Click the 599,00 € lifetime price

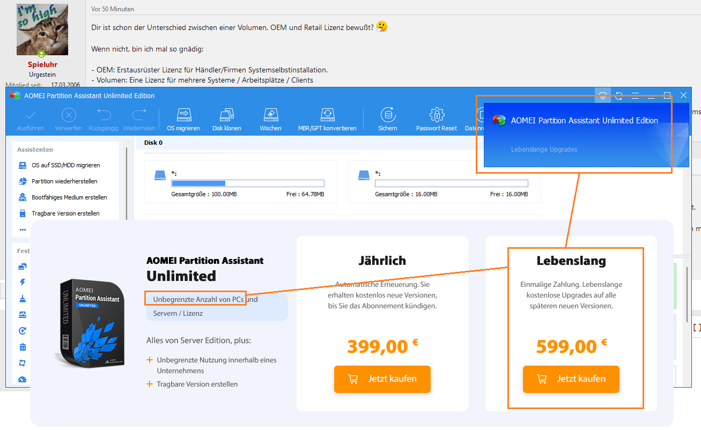[x=571, y=346]
